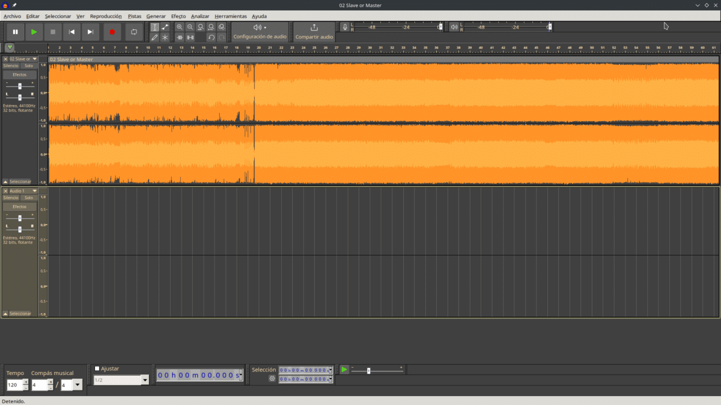Fit selection to width zoom icon
Image resolution: width=721 pixels, height=405 pixels.
(x=201, y=27)
